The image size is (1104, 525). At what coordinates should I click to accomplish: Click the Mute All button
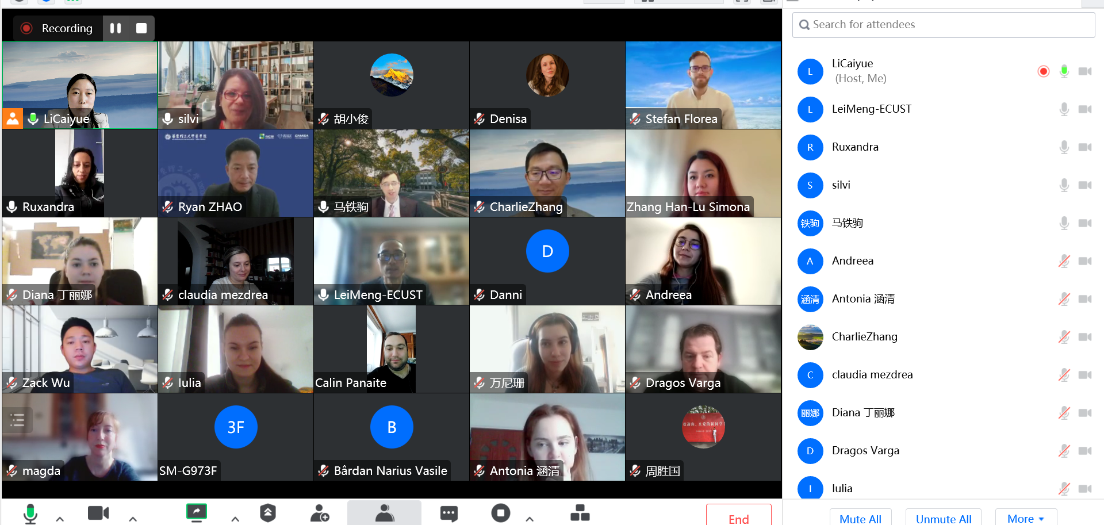(860, 518)
